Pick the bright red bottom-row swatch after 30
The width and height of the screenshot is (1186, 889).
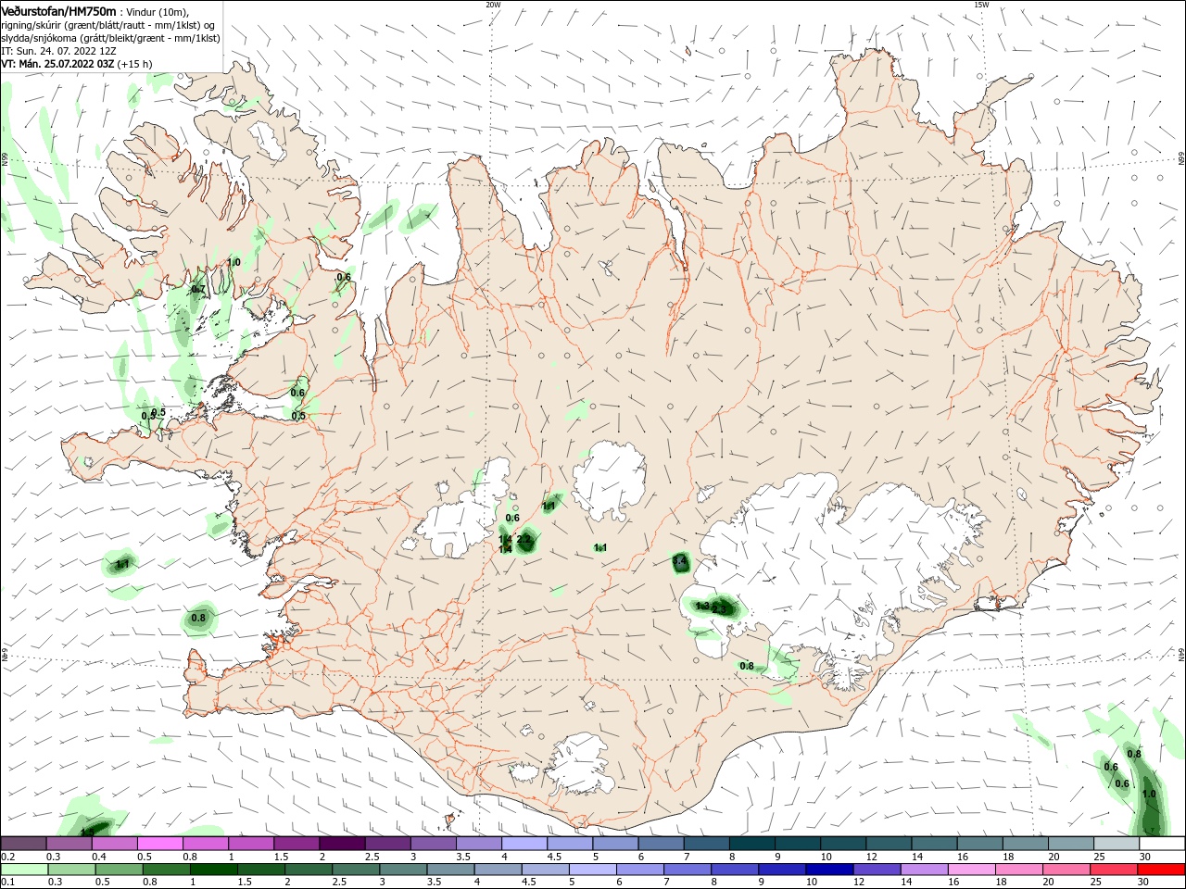click(x=1161, y=870)
